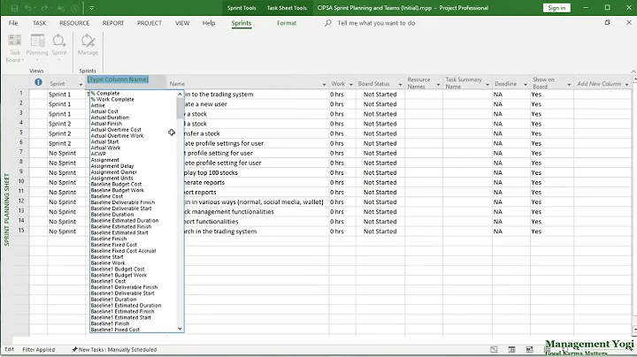
Task: Choose 'Assignment Owner' from the field list
Action: [114, 172]
